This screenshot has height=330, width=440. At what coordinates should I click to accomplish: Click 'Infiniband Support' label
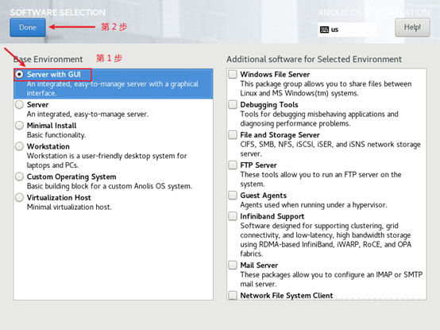point(272,216)
